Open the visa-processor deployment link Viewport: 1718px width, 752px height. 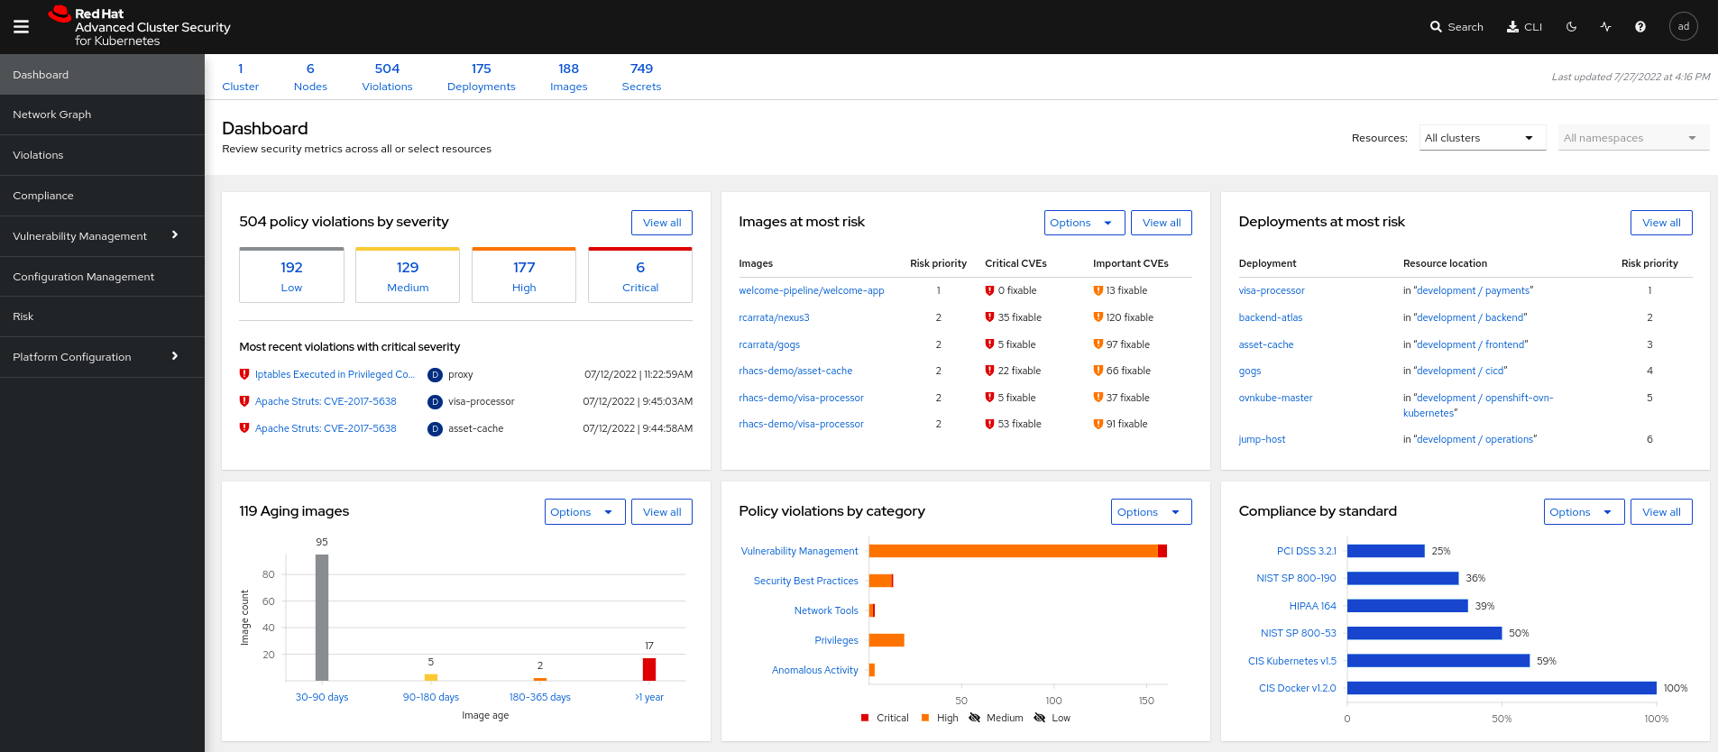tap(1271, 290)
